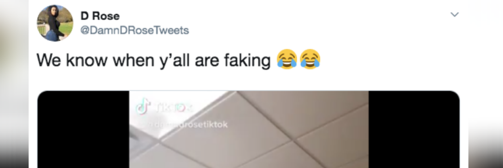The image size is (503, 168).
Task: Open D Rose's profile picture avatar
Action: (55, 23)
